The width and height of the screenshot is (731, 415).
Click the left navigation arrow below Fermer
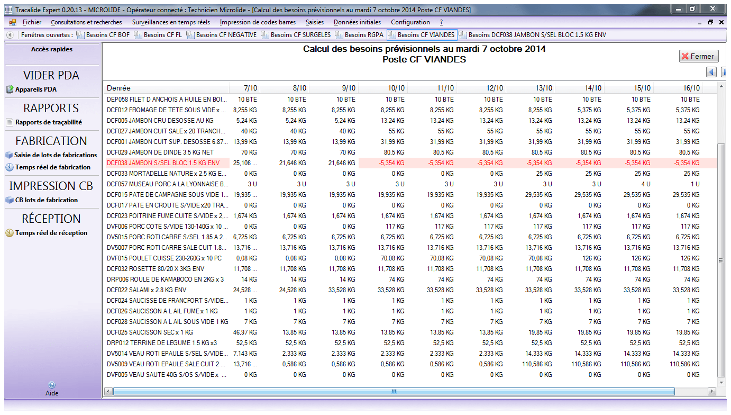tap(711, 72)
